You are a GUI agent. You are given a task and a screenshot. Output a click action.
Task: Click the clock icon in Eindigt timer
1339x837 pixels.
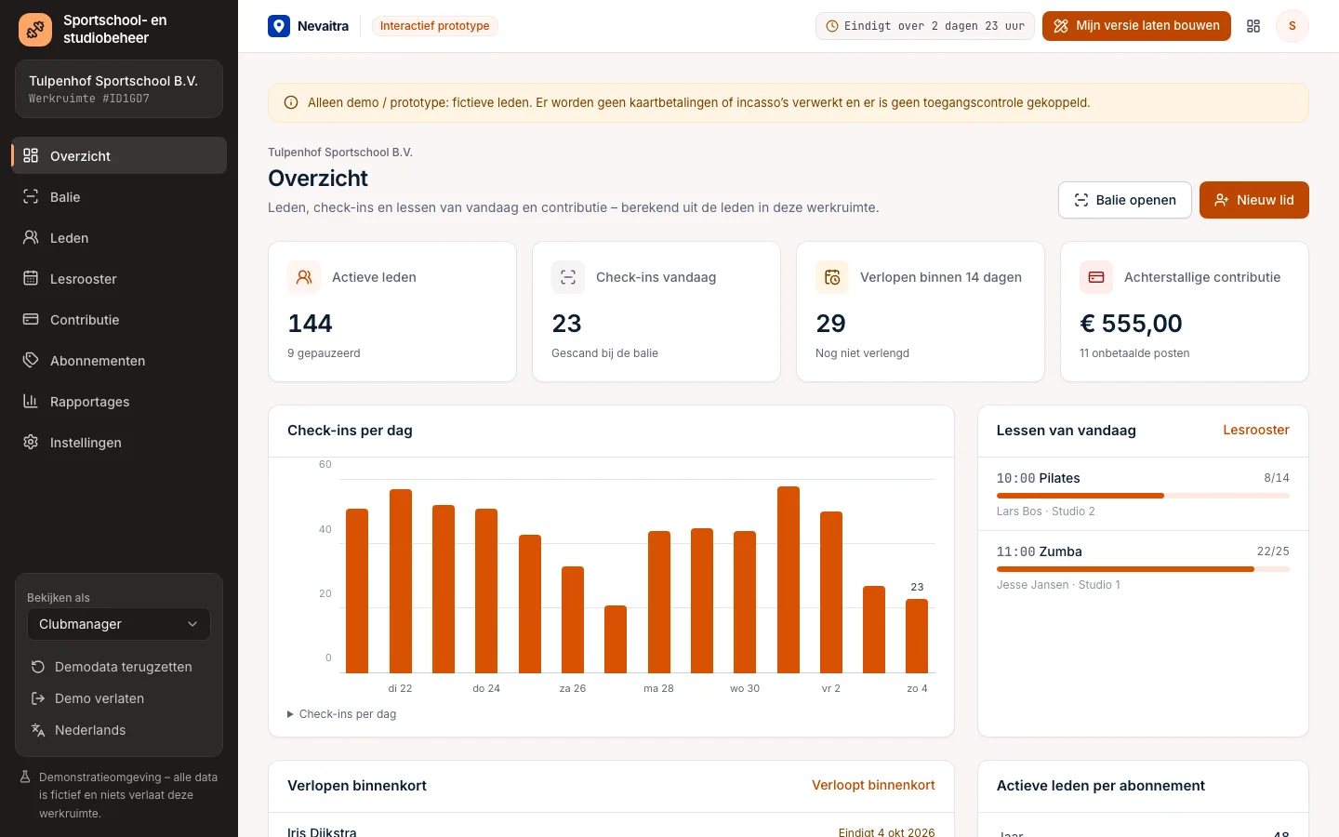(x=832, y=26)
